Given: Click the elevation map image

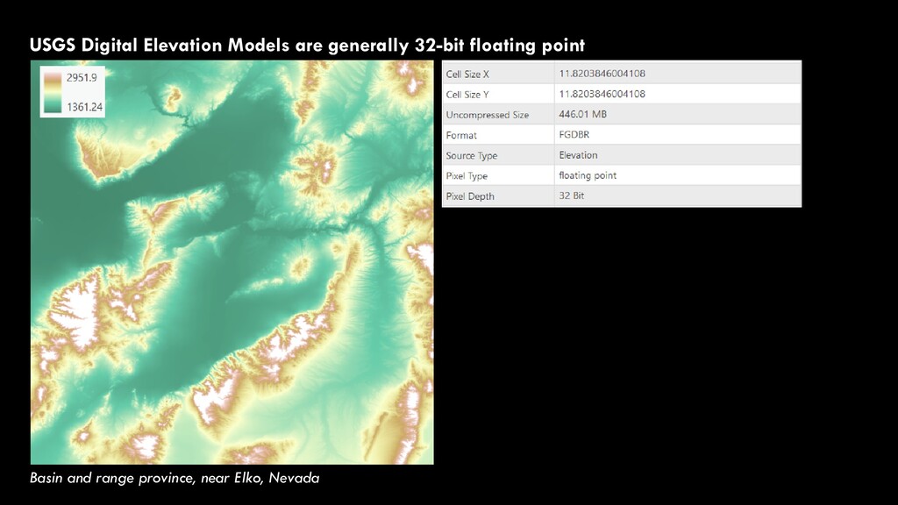Looking at the screenshot, I should 232,262.
